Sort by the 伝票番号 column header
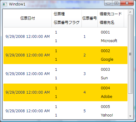This screenshot has width=136, height=122. [89, 18]
